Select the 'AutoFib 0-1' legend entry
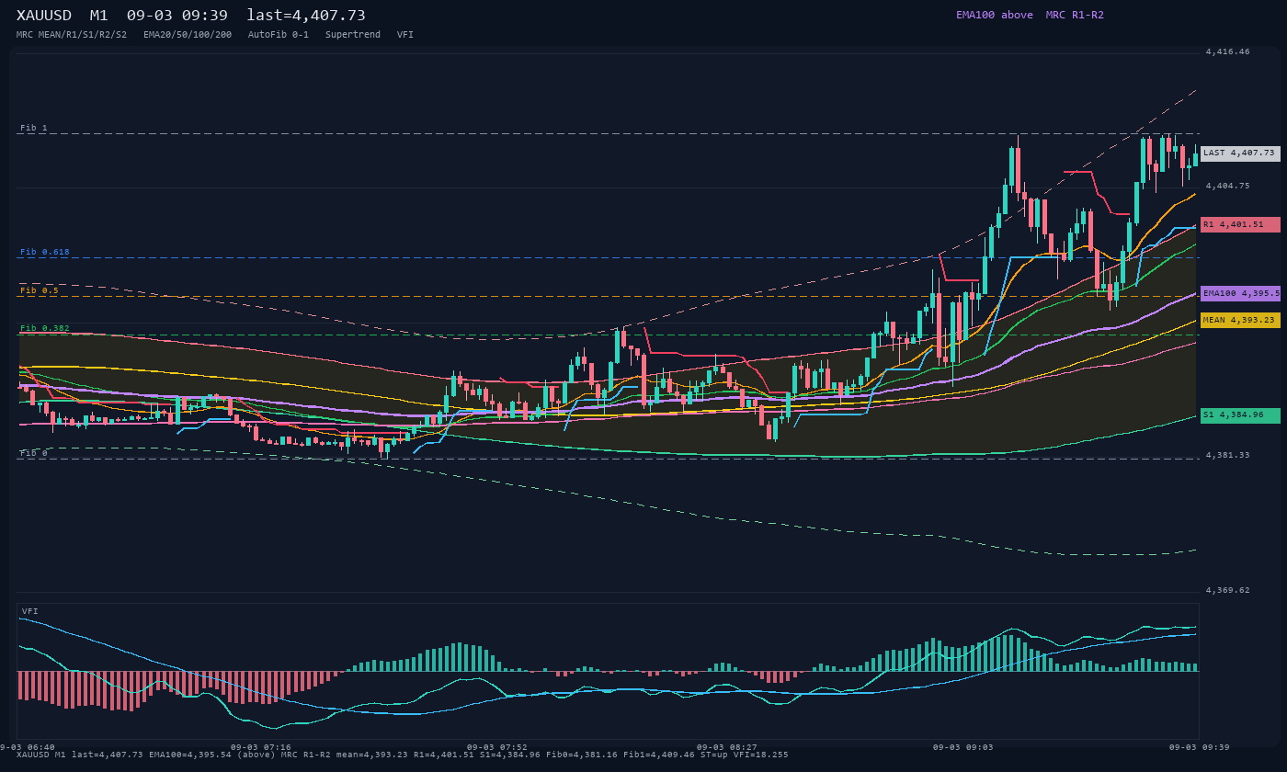This screenshot has width=1287, height=772. [279, 34]
